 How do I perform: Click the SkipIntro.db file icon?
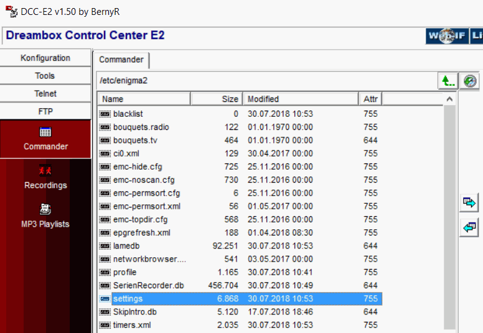coord(105,312)
